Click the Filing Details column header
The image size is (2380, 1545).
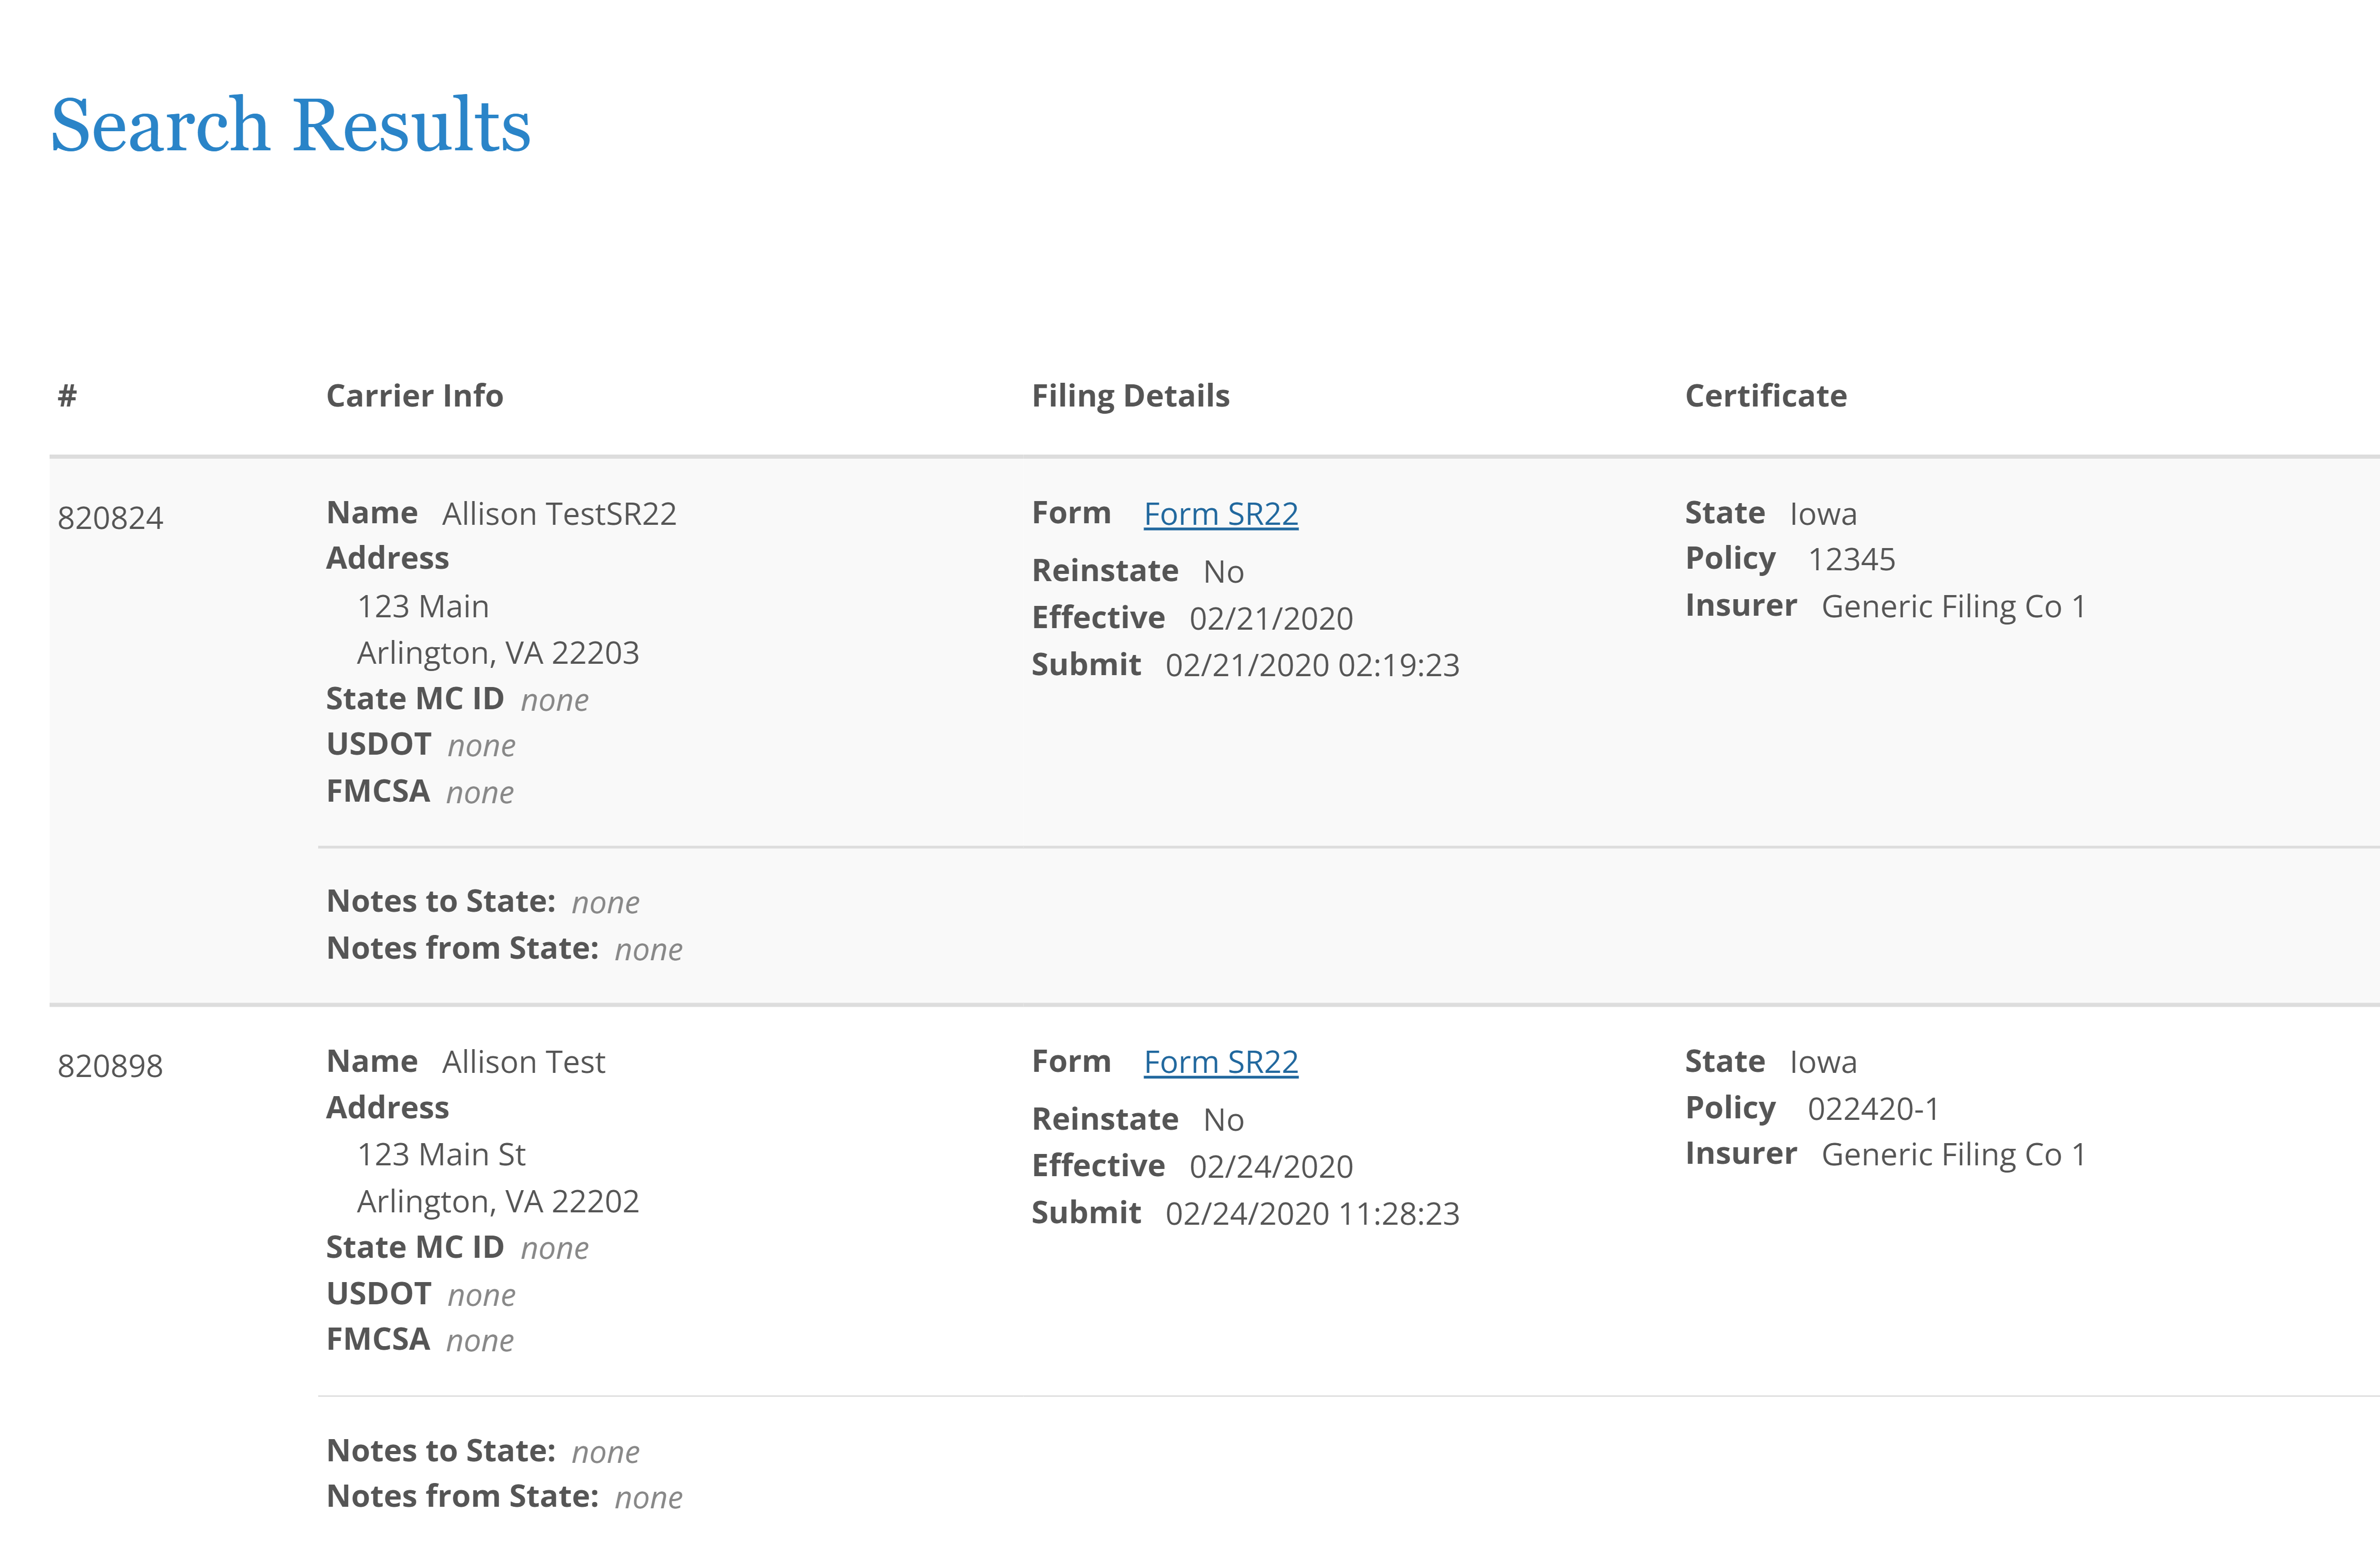(x=1131, y=395)
